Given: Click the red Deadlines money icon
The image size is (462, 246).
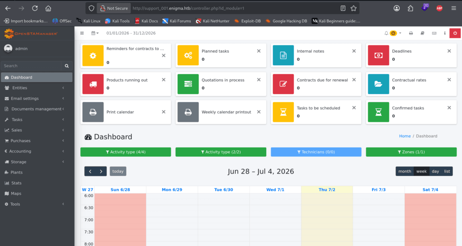Looking at the screenshot, I should coord(379,55).
